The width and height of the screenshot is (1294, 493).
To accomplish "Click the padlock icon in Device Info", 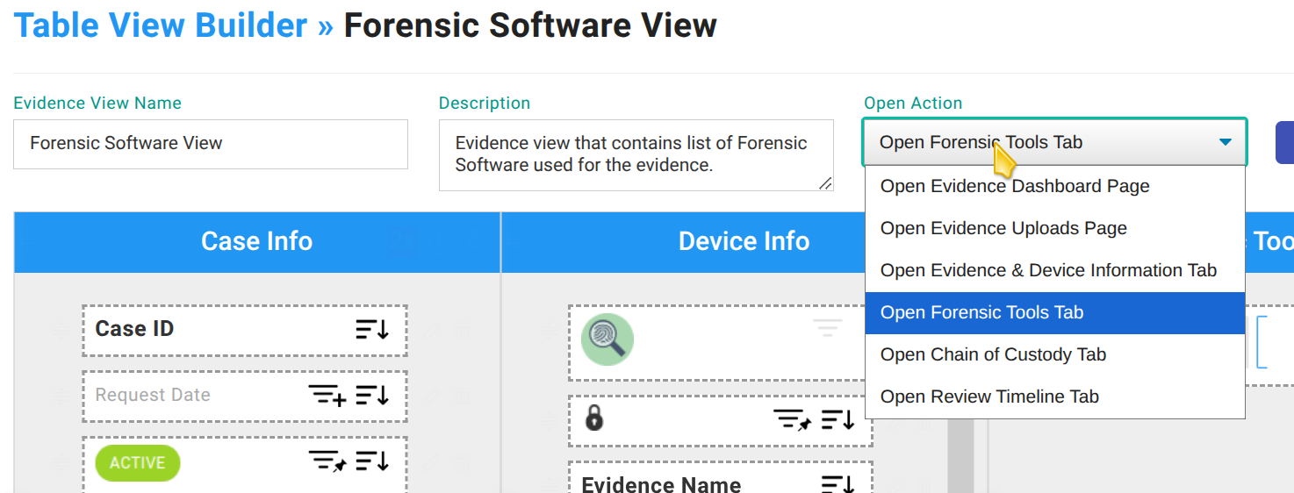I will point(594,419).
